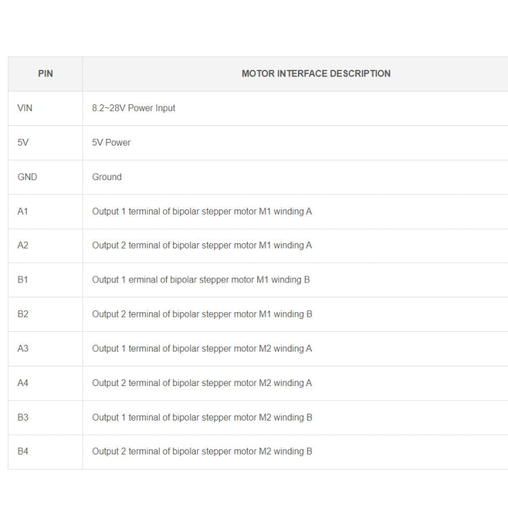508x508 pixels.
Task: Click the Ground description text
Action: point(107,177)
